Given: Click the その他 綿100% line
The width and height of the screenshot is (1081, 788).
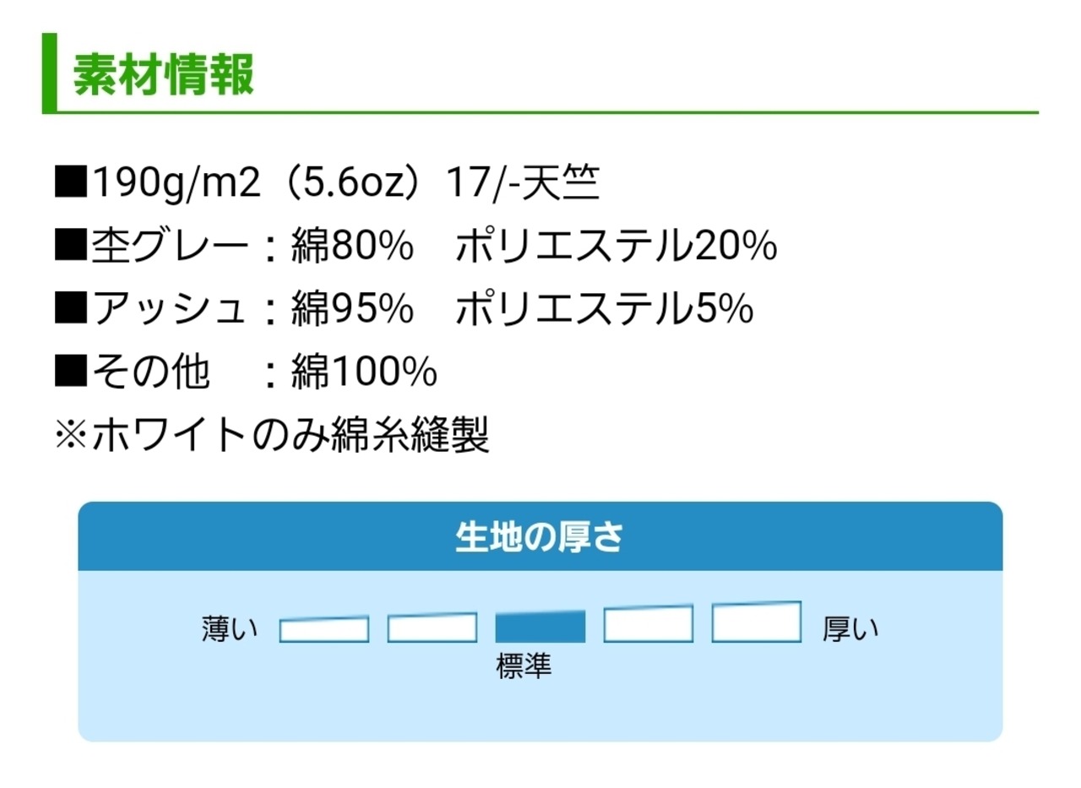Looking at the screenshot, I should point(246,372).
